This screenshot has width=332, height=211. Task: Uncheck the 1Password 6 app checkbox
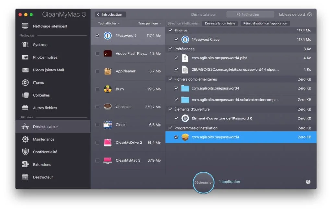click(x=97, y=35)
